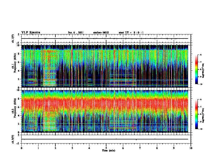Click the ch.1 frequency tick label "4"
This screenshot has width=215, height=166.
pyautogui.click(x=19, y=71)
